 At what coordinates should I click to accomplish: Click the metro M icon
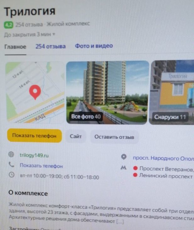pyautogui.click(x=124, y=167)
